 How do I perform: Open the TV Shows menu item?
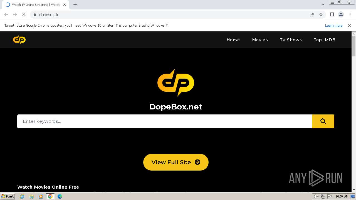point(291,40)
